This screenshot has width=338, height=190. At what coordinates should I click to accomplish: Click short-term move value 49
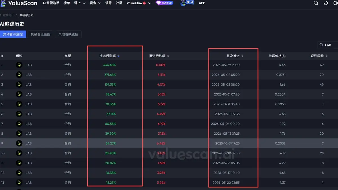322,85
